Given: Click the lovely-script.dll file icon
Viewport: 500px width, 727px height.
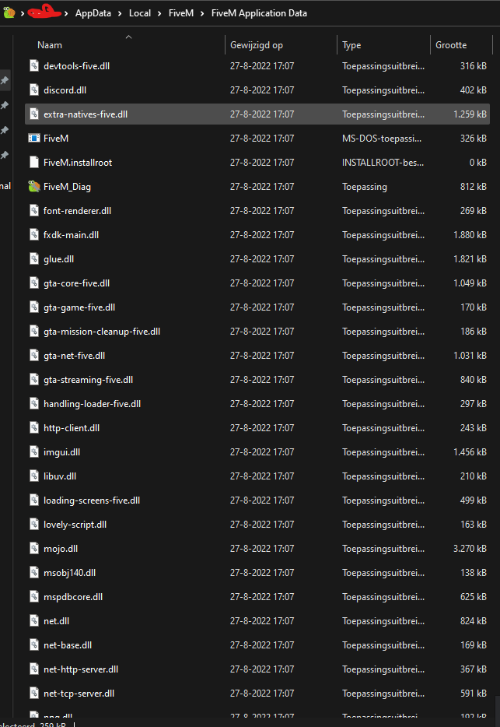Looking at the screenshot, I should click(34, 524).
